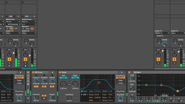This screenshot has height=104, width=185.
Task: Click the EQ Three device activator
Action: tap(33, 72)
